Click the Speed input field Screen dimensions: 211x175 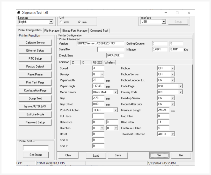pos(98,68)
